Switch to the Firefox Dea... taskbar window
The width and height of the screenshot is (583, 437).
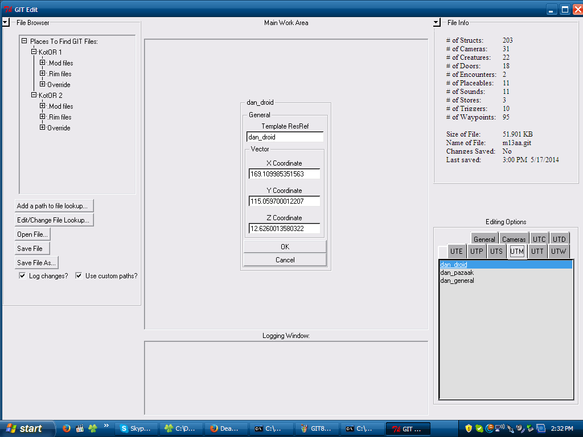pyautogui.click(x=227, y=428)
